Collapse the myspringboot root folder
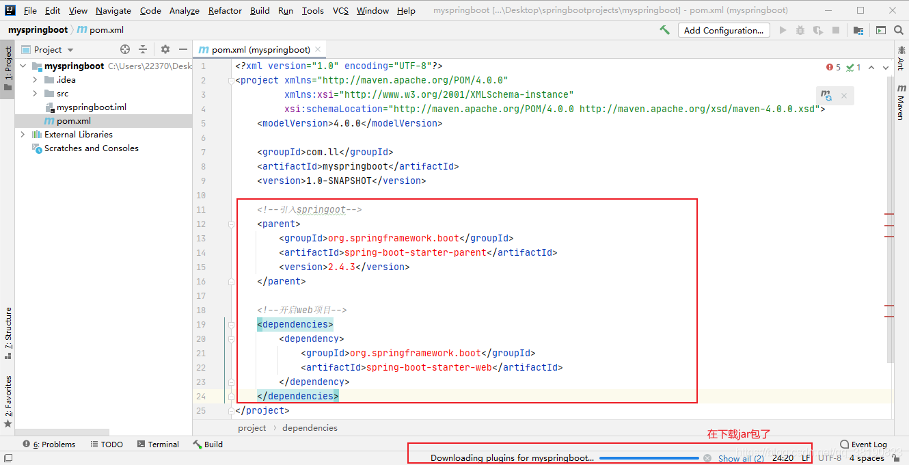 [x=23, y=66]
